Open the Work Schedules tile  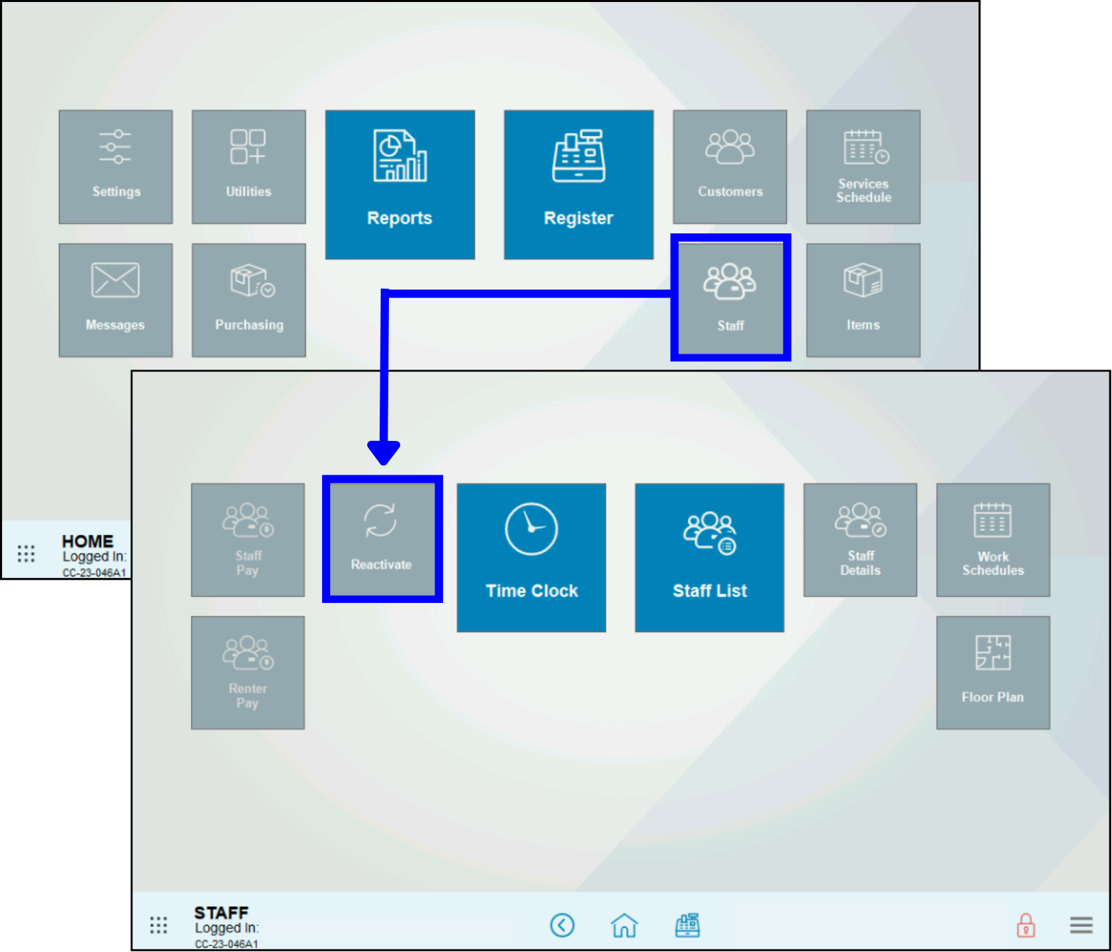pyautogui.click(x=992, y=539)
